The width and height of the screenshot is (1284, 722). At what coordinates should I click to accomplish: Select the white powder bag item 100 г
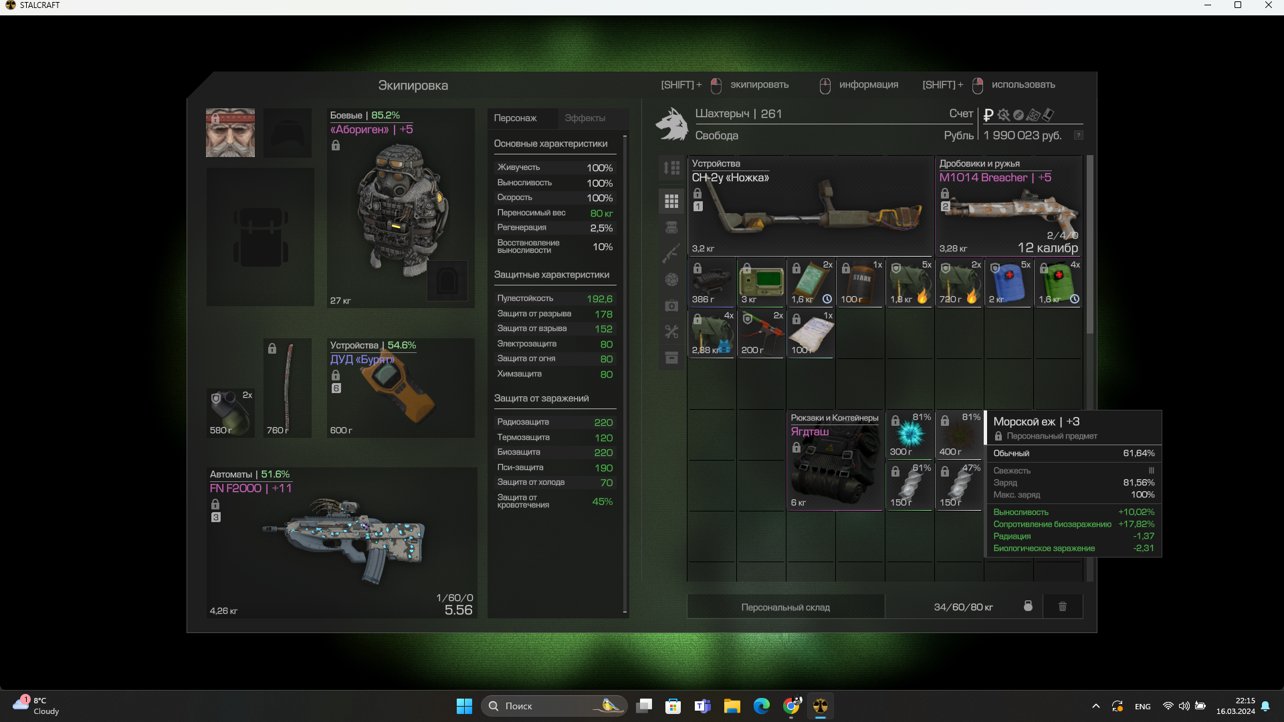point(811,333)
